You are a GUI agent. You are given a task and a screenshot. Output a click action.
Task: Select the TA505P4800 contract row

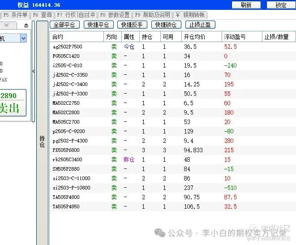point(172,197)
